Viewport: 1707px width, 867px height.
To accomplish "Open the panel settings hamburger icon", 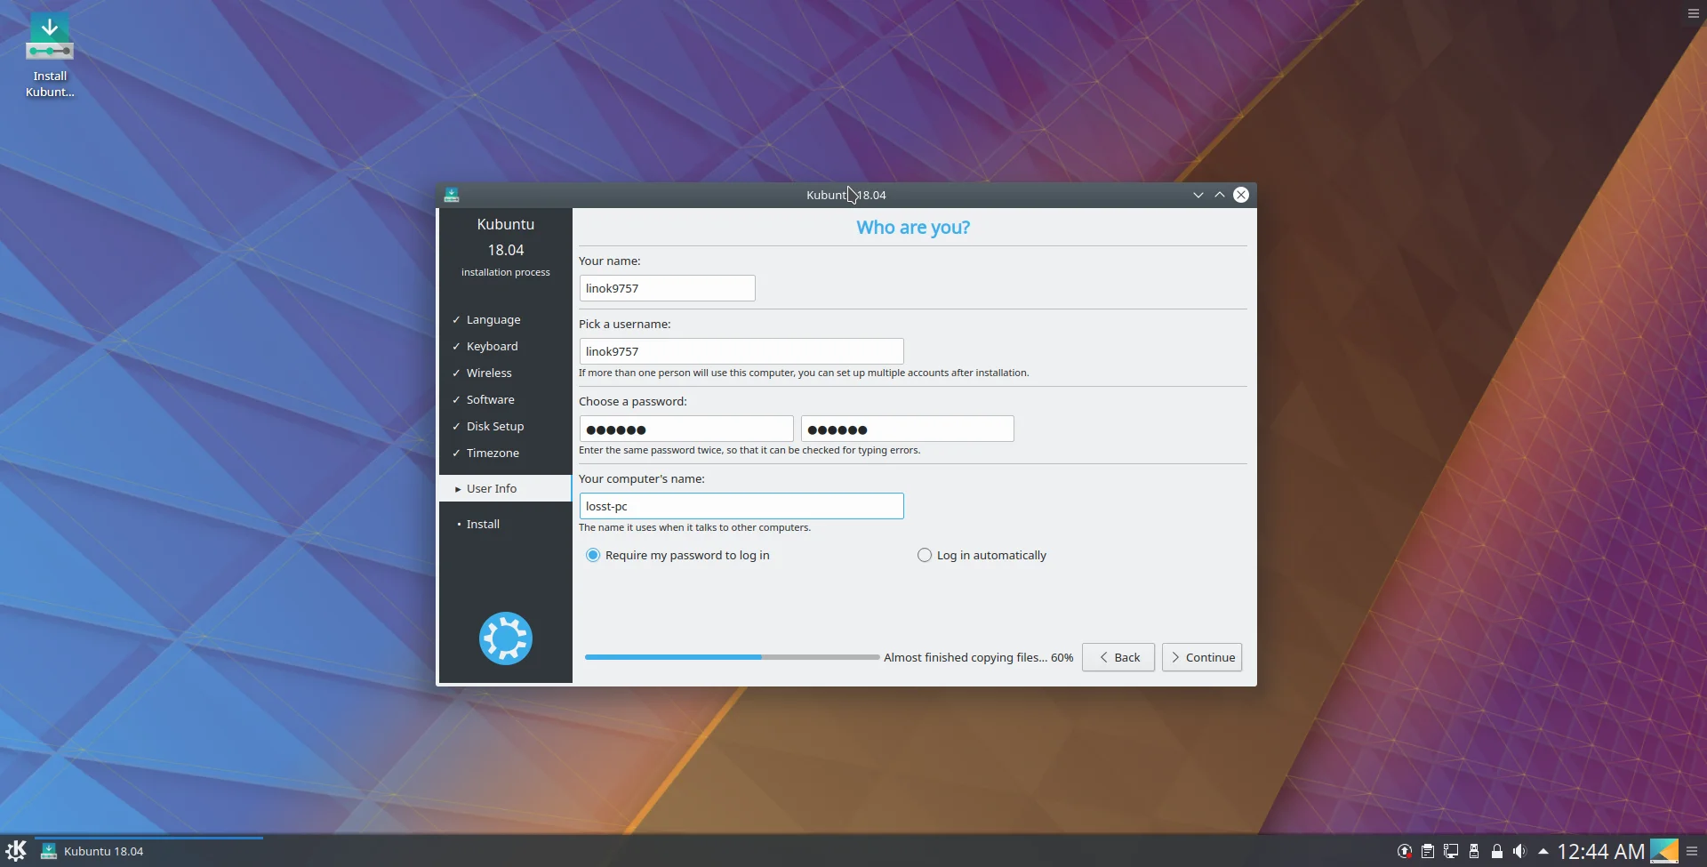I will [x=1692, y=851].
